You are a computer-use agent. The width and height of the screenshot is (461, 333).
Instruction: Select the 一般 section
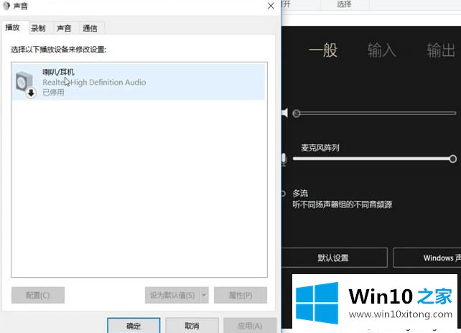[322, 50]
